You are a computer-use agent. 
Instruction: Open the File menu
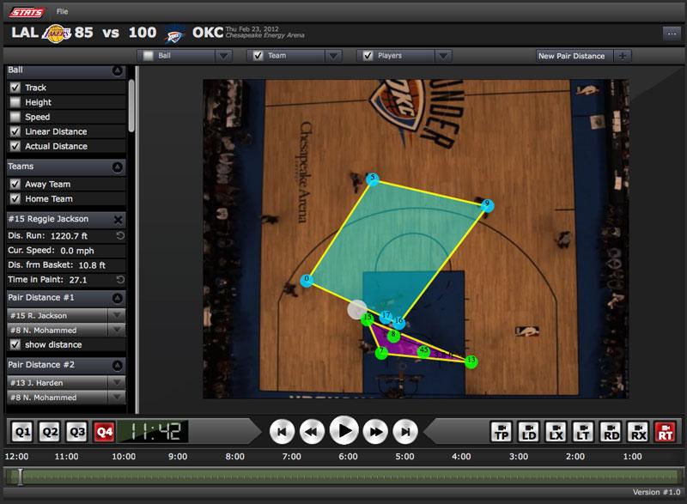(x=63, y=11)
